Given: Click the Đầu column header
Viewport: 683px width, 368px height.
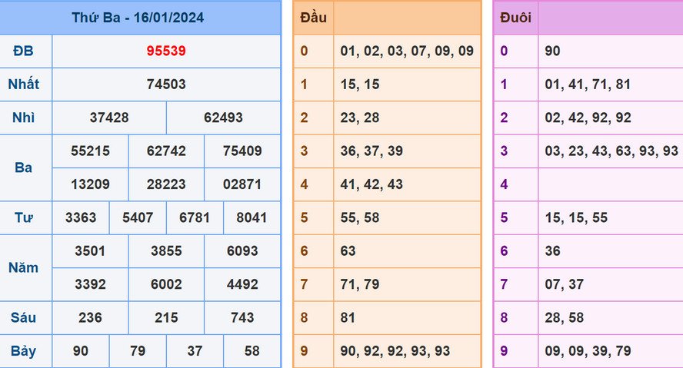Looking at the screenshot, I should 313,18.
